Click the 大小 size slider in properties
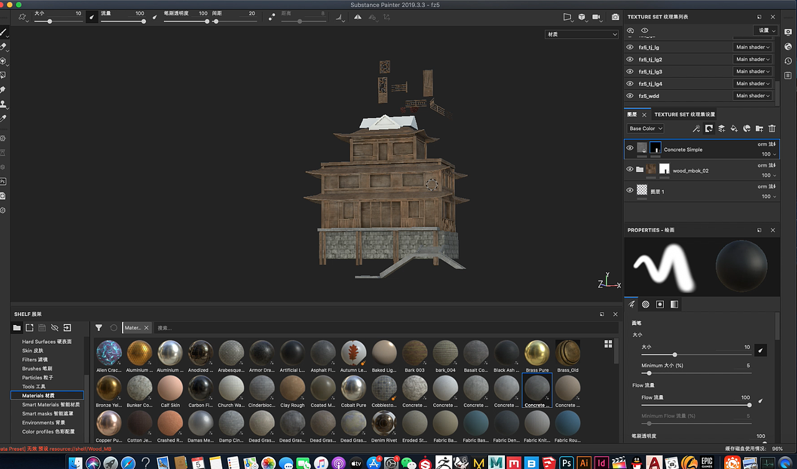This screenshot has height=469, width=797. pos(696,354)
